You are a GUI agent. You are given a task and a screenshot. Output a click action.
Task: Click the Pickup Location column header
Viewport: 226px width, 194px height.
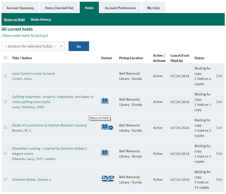coord(131,58)
